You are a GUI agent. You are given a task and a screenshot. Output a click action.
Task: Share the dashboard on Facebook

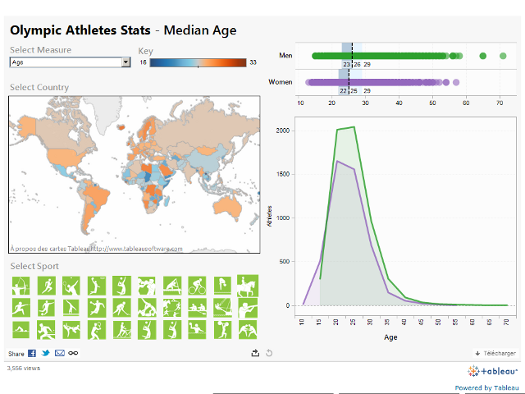pyautogui.click(x=32, y=353)
